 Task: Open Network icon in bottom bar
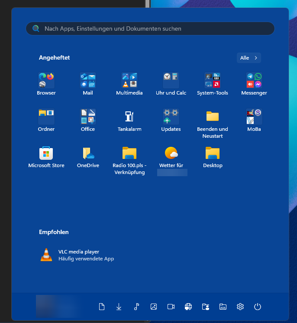point(188,307)
